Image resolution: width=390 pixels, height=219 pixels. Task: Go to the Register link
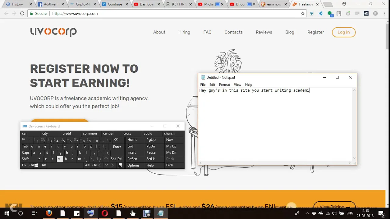[316, 32]
